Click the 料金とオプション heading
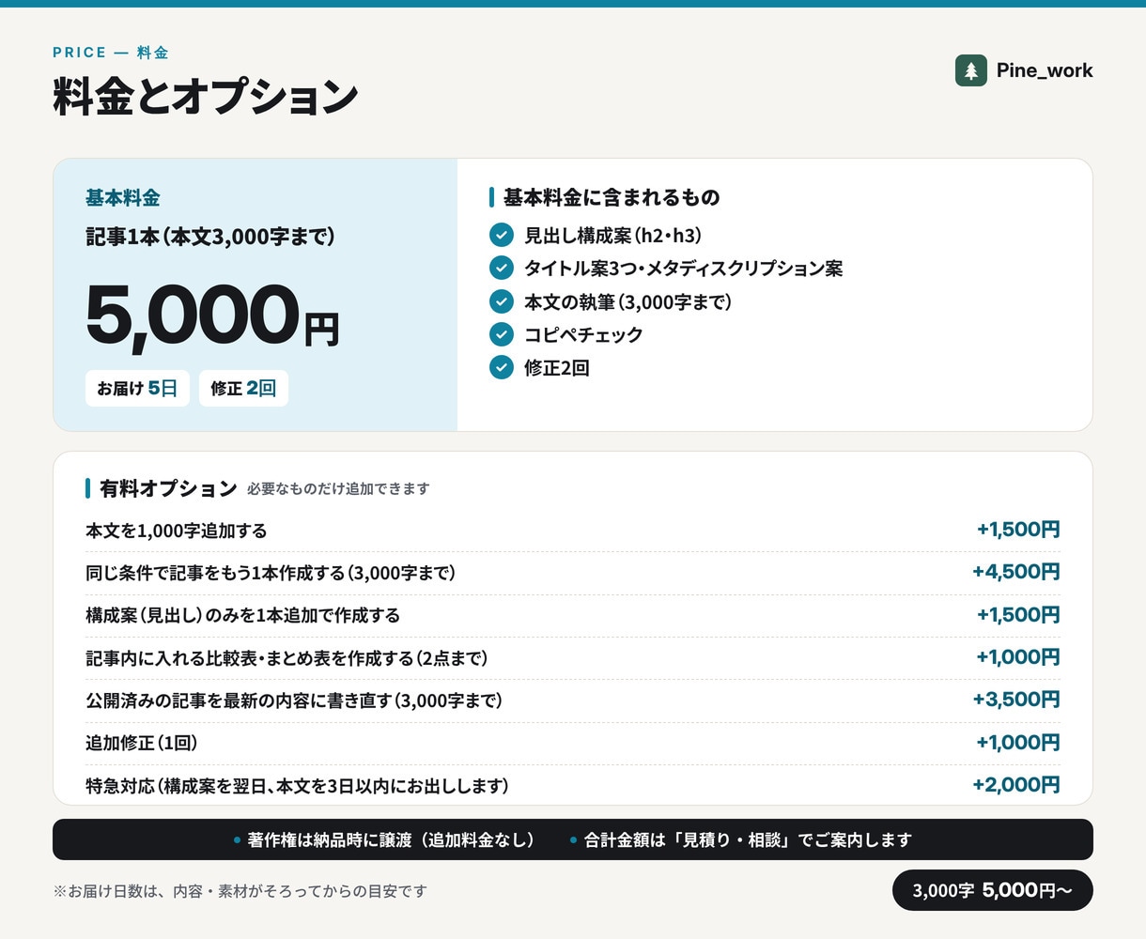Viewport: 1146px width, 939px height. coord(206,97)
